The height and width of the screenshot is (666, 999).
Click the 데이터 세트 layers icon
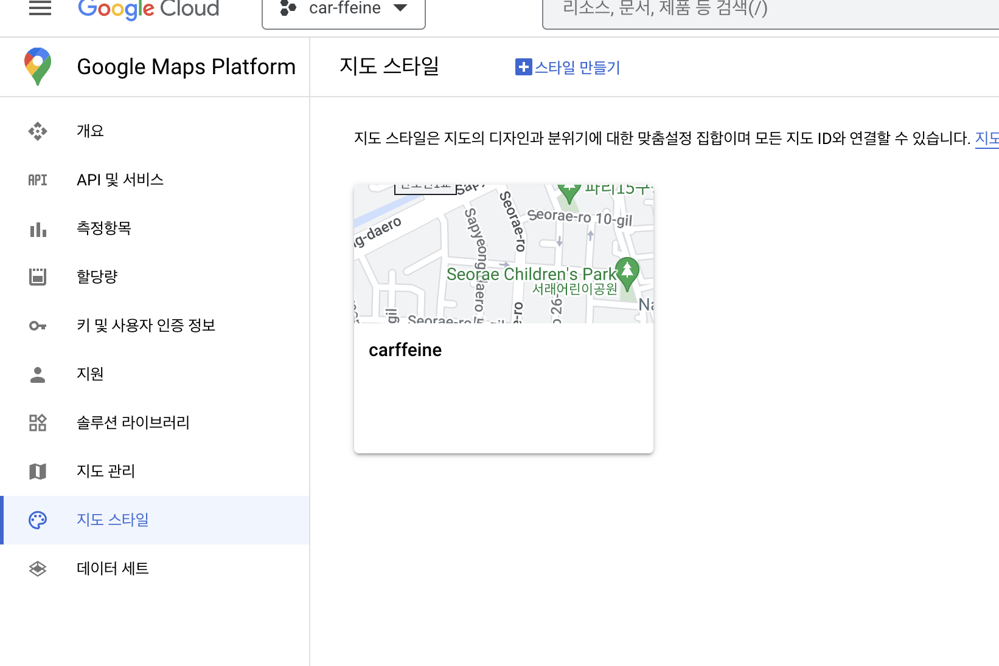38,569
